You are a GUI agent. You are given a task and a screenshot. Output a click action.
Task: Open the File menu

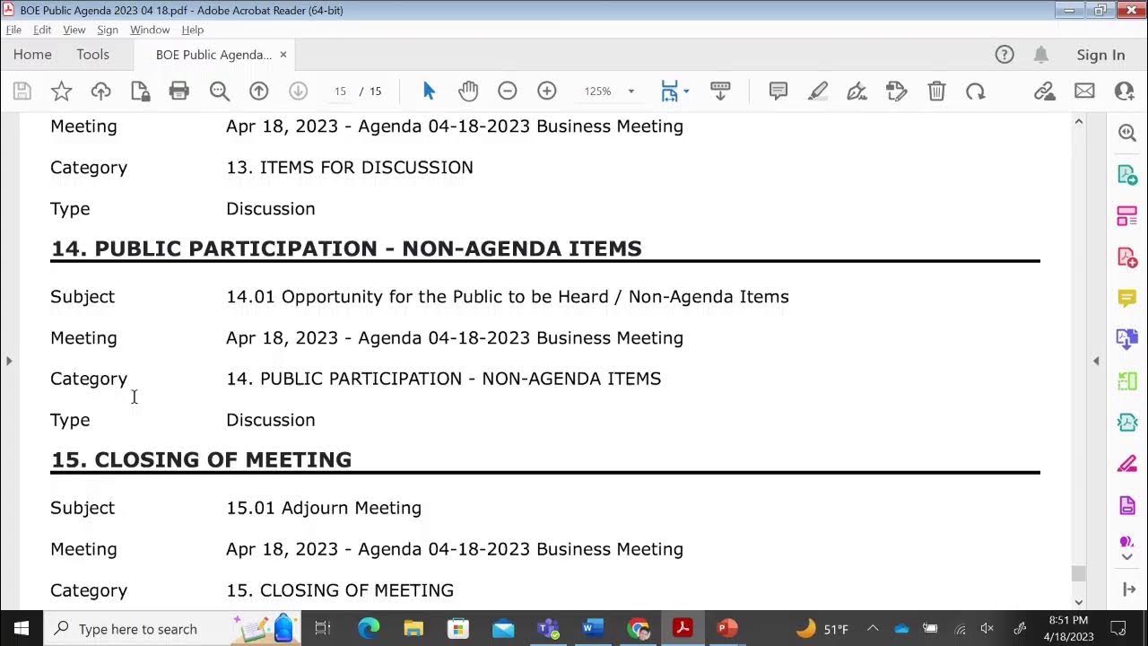[13, 30]
